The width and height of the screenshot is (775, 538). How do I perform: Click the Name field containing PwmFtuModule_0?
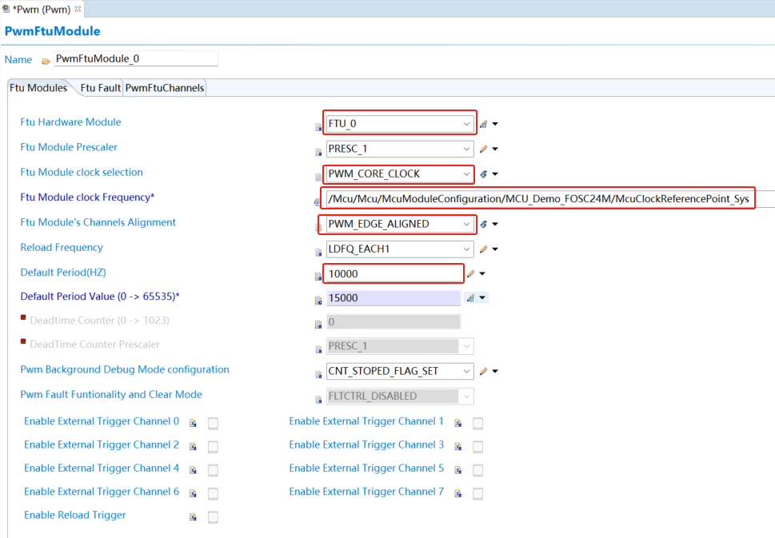pyautogui.click(x=134, y=59)
